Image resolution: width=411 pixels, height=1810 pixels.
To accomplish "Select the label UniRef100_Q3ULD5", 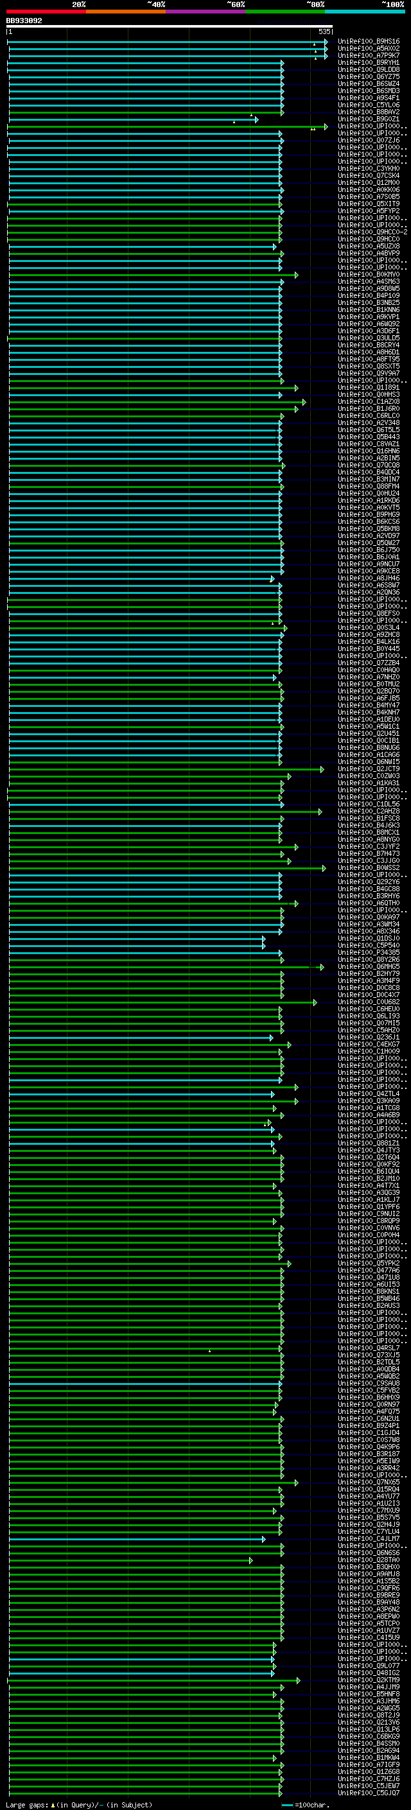I will (369, 338).
